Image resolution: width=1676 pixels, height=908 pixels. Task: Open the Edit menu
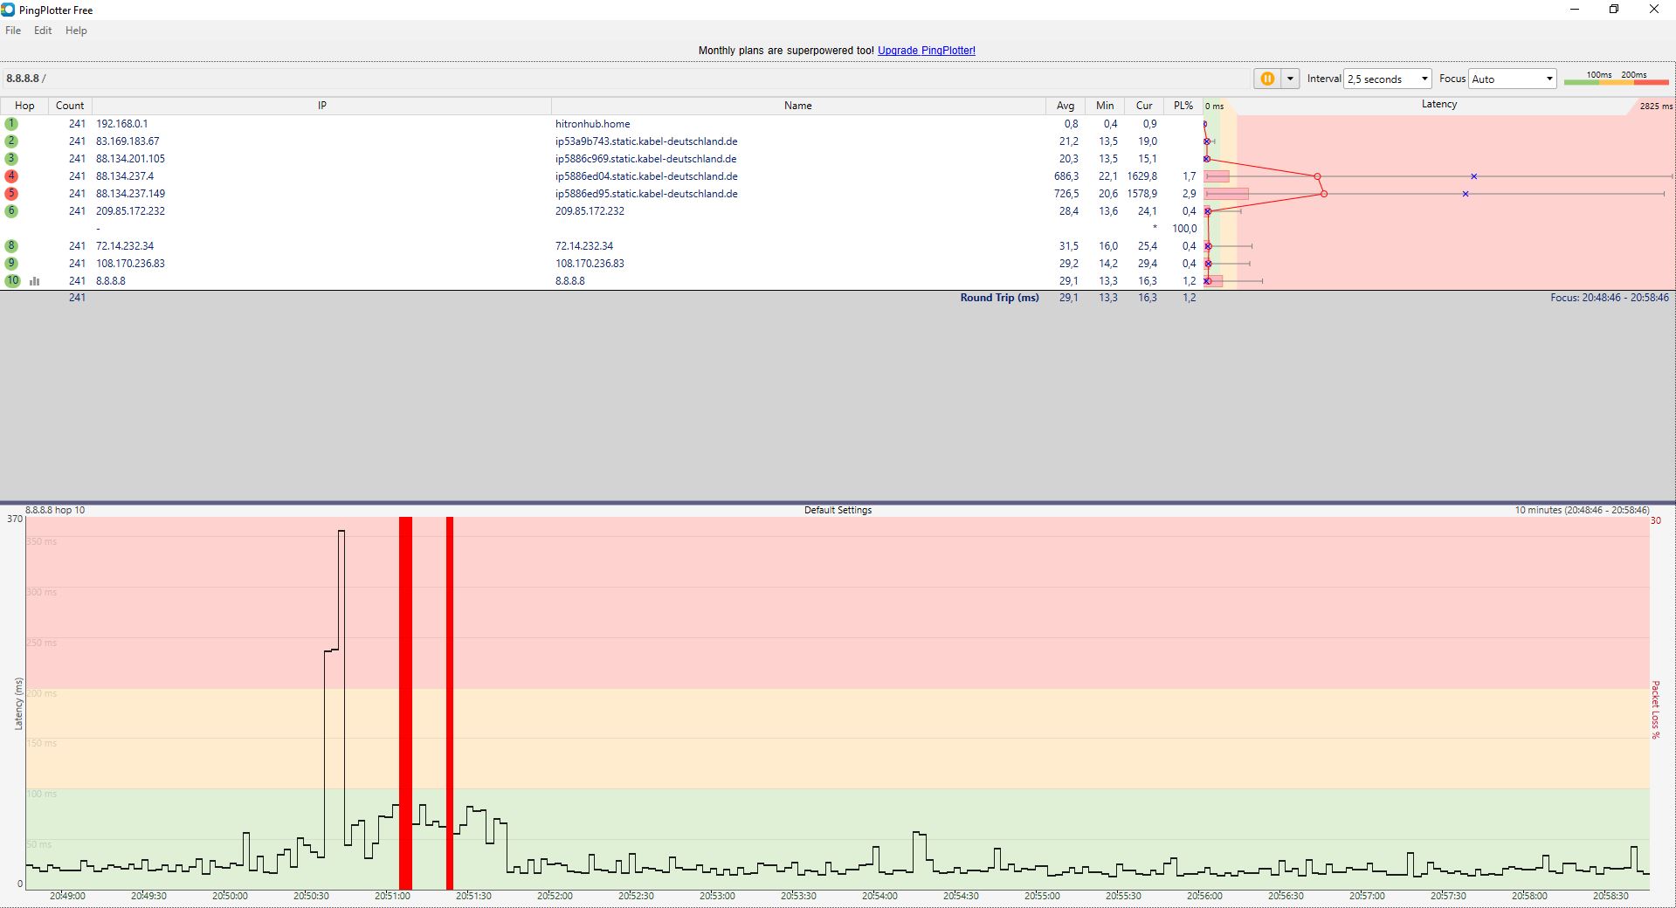[x=43, y=31]
